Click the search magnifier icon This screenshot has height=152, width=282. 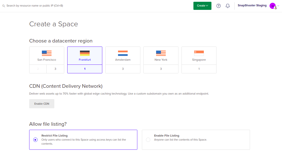pyautogui.click(x=4, y=6)
